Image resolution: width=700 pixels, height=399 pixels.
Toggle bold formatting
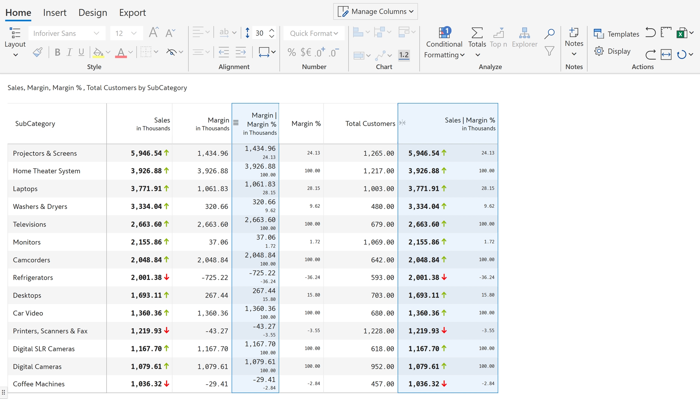click(57, 52)
